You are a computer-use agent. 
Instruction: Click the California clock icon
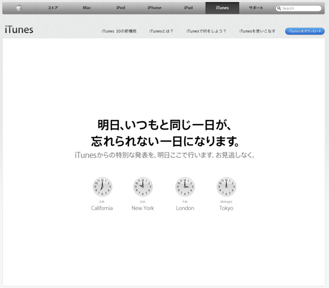click(x=103, y=187)
